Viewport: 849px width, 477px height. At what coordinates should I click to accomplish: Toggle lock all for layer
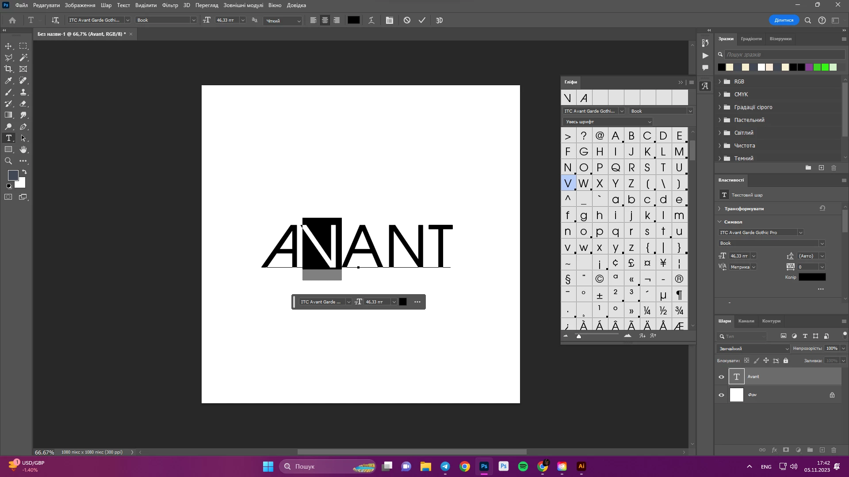(x=786, y=360)
